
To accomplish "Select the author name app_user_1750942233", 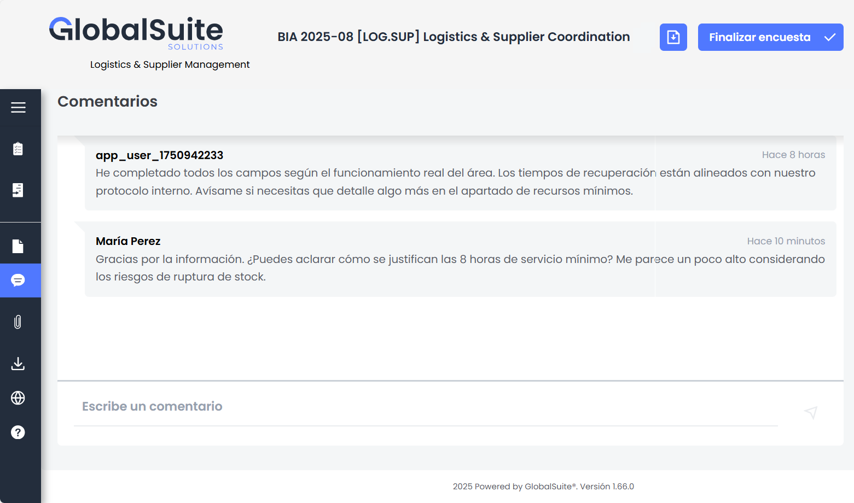I will tap(159, 155).
